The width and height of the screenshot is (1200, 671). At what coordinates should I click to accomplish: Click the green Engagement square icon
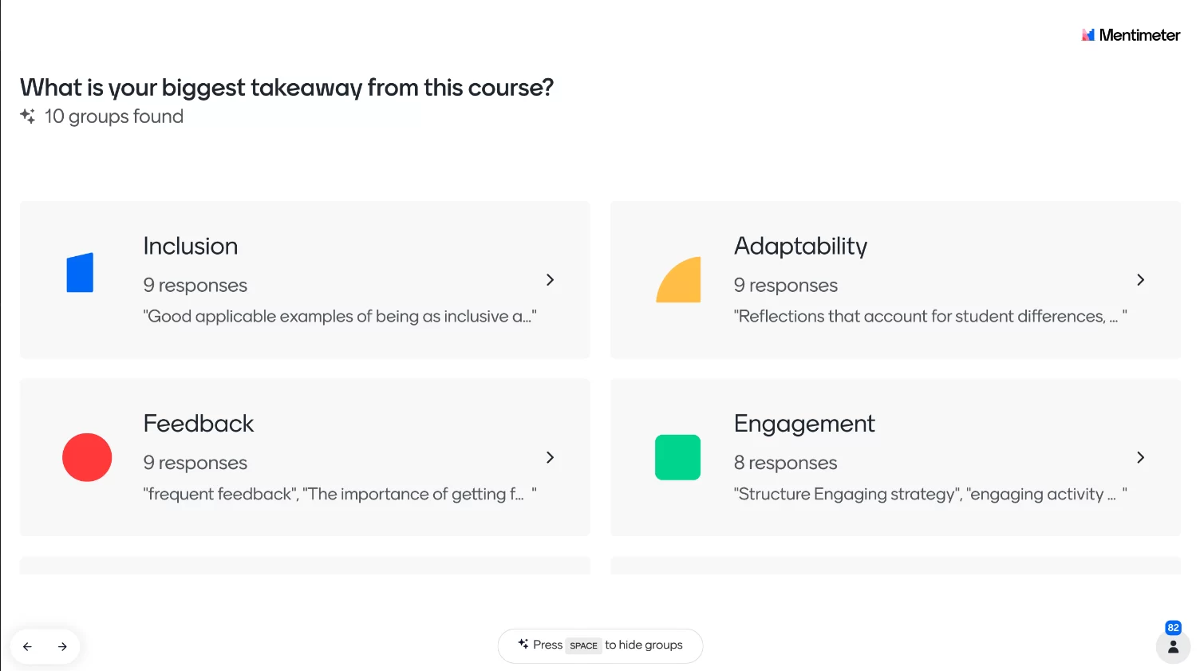[x=677, y=457]
